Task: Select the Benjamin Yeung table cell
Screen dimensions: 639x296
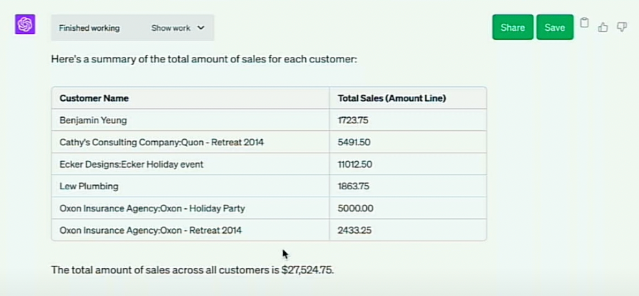Action: tap(93, 120)
